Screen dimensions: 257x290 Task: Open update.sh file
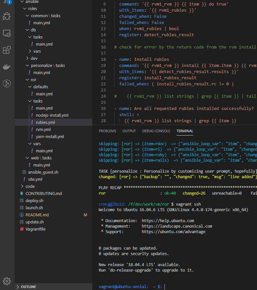(35, 222)
